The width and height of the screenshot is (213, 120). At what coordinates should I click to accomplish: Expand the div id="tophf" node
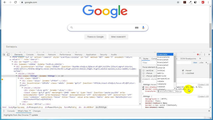point(12,62)
